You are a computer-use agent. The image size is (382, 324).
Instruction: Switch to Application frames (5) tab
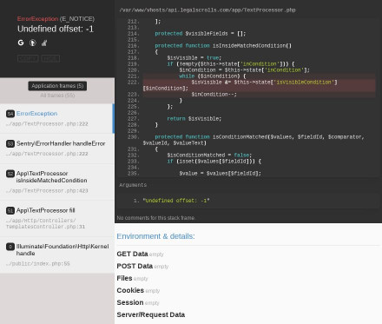tap(57, 86)
